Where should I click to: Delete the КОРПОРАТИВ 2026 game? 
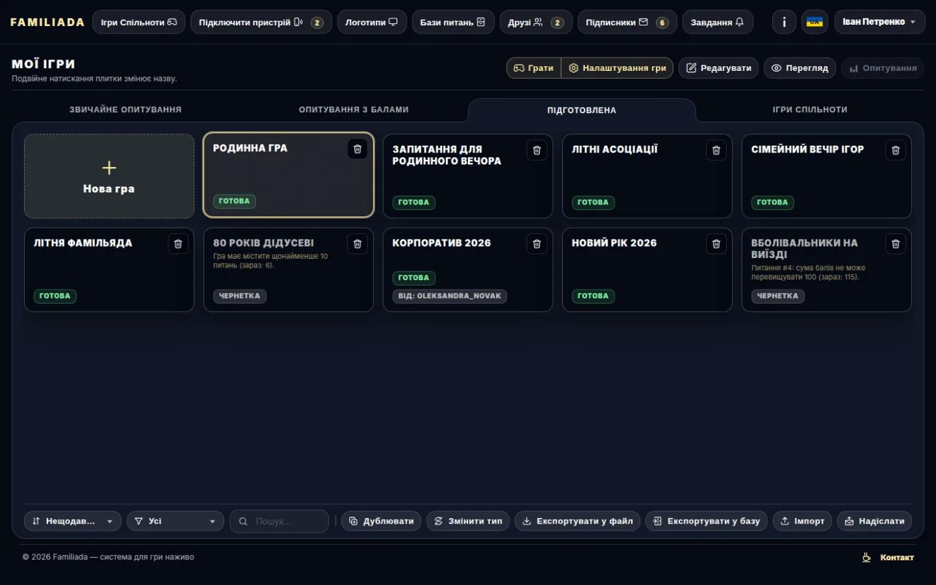point(536,244)
